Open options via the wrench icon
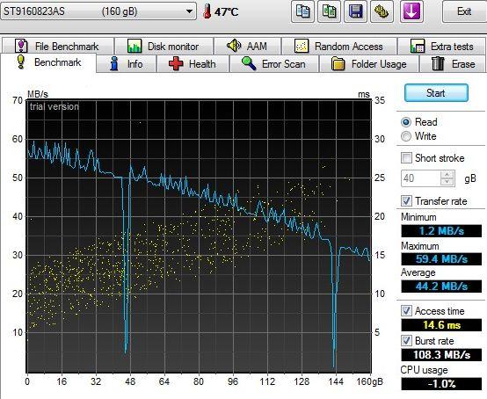This screenshot has height=399, width=487. point(382,11)
